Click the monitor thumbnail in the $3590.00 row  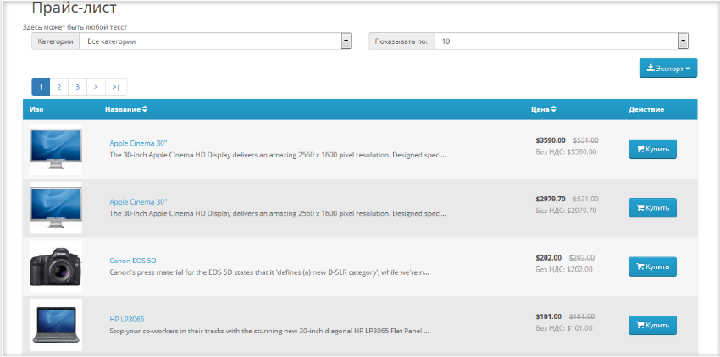point(56,149)
